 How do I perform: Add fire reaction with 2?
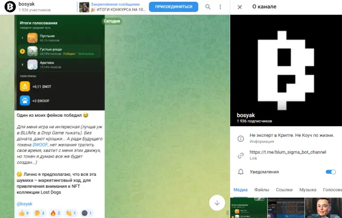coord(55,213)
